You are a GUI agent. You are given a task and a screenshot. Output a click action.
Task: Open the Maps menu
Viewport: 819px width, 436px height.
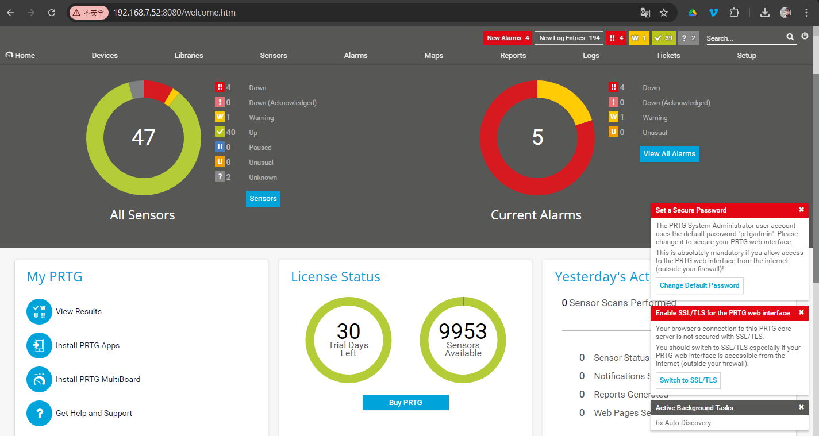click(x=434, y=55)
